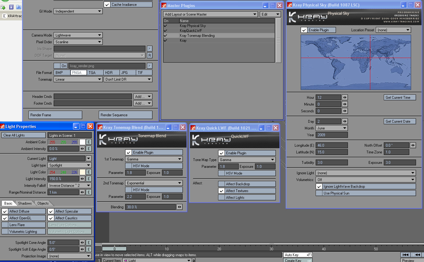Image resolution: width=424 pixels, height=262 pixels.
Task: Click the Get Current Time button
Action: tap(400, 98)
